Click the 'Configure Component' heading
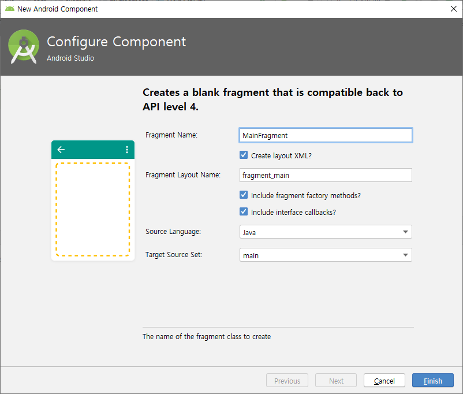This screenshot has height=394, width=463. [117, 42]
